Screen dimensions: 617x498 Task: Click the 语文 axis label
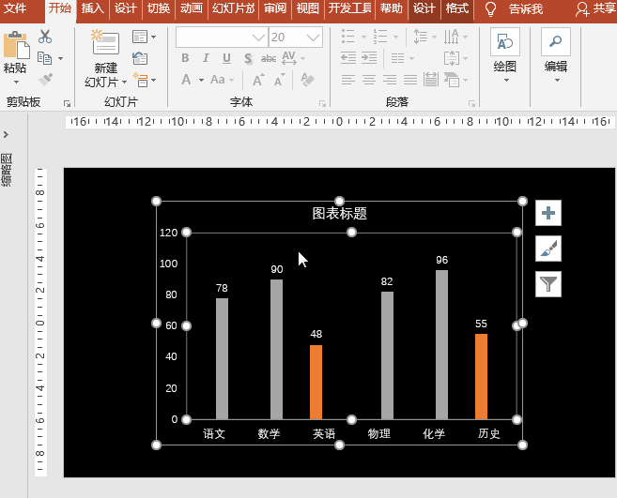[214, 434]
